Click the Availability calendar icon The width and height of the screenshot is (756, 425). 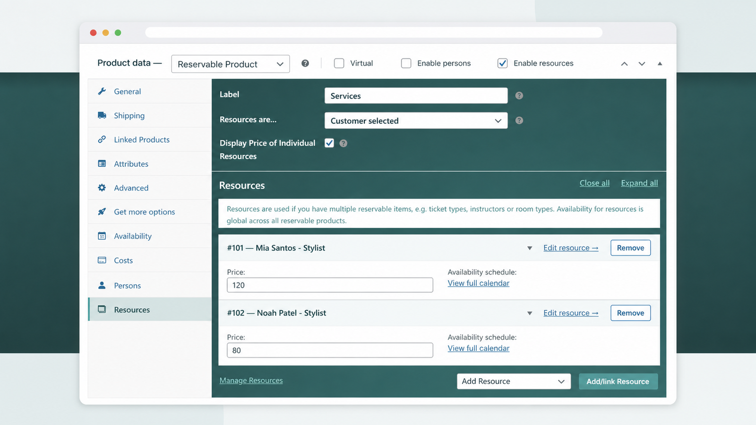(102, 236)
